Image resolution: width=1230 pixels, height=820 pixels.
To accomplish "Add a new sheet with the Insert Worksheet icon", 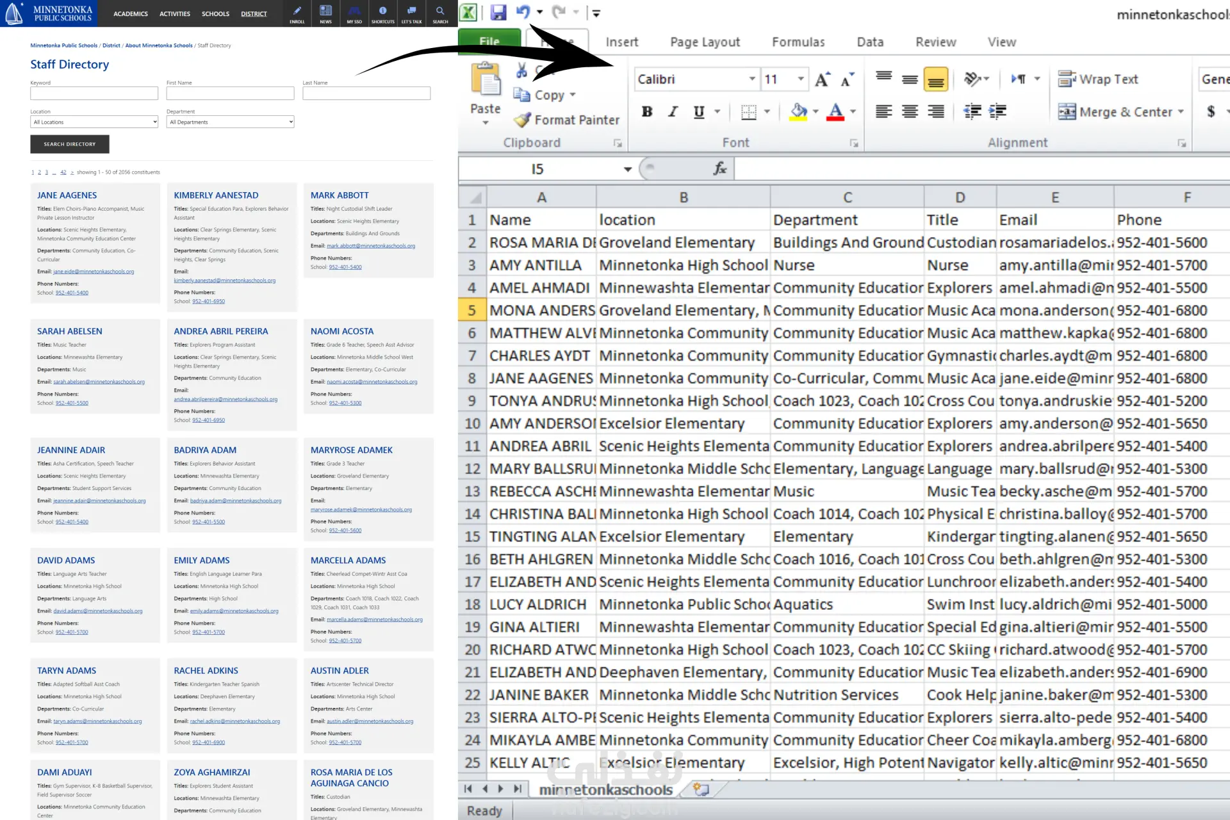I will point(701,789).
